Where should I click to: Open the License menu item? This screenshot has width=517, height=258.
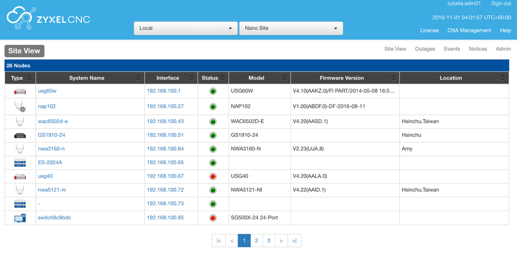pos(429,31)
